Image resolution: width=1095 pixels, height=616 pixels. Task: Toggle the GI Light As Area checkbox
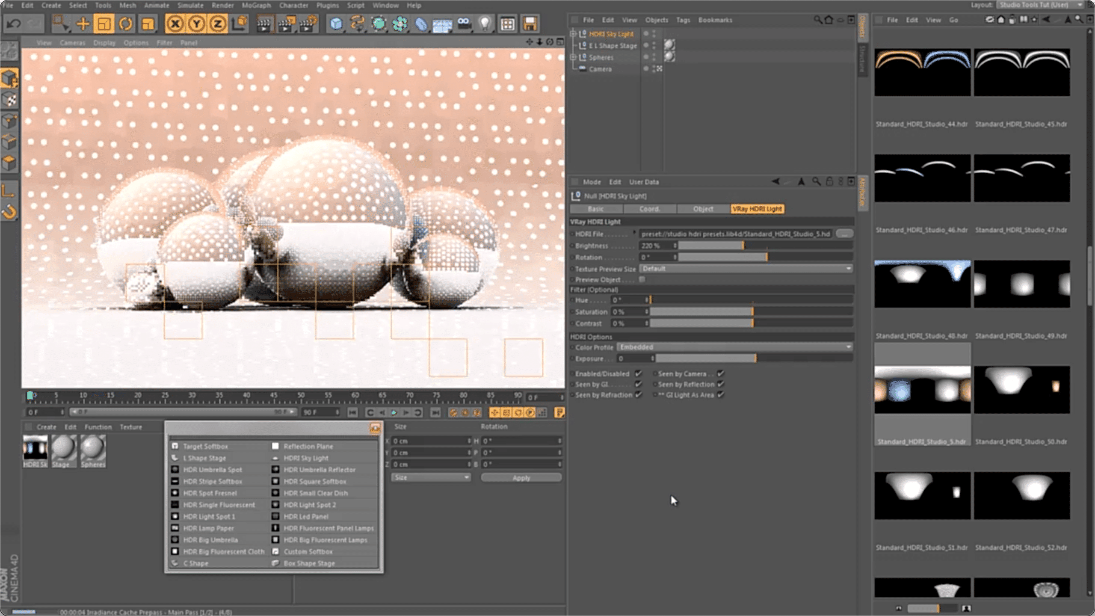(720, 394)
